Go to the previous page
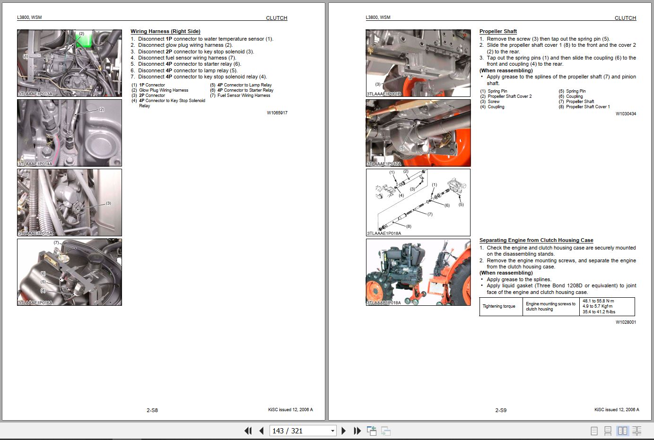The height and width of the screenshot is (440, 654). (261, 431)
